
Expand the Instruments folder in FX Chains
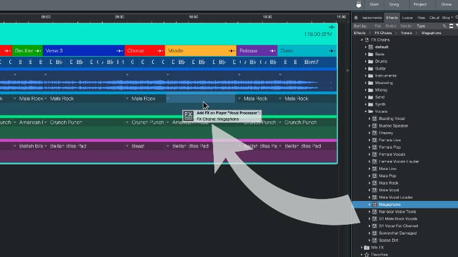tap(366, 76)
